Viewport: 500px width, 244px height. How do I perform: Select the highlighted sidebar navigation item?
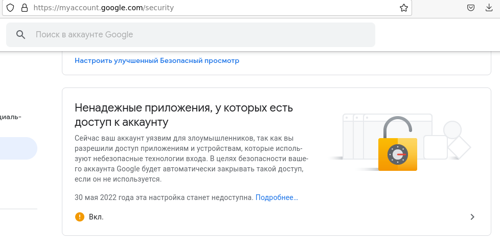[x=18, y=148]
